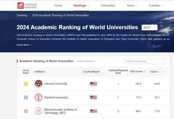Image resolution: width=174 pixels, height=119 pixels.
Task: Open the News menu
Action: tap(132, 5)
